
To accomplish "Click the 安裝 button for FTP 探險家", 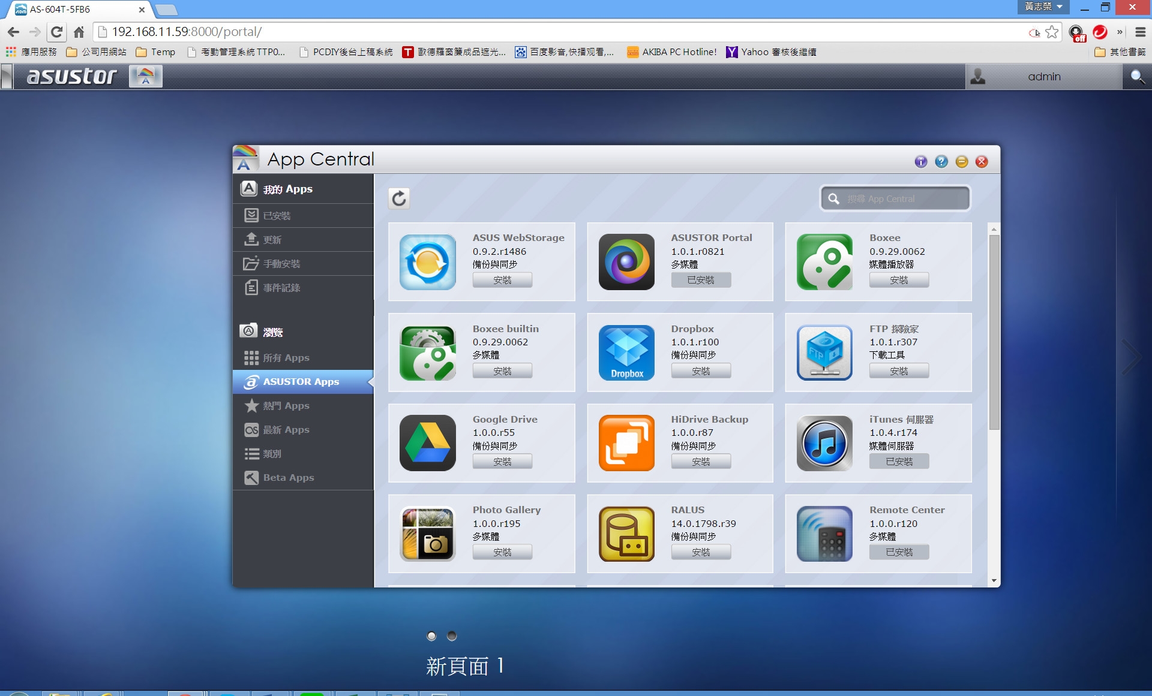I will (x=899, y=371).
